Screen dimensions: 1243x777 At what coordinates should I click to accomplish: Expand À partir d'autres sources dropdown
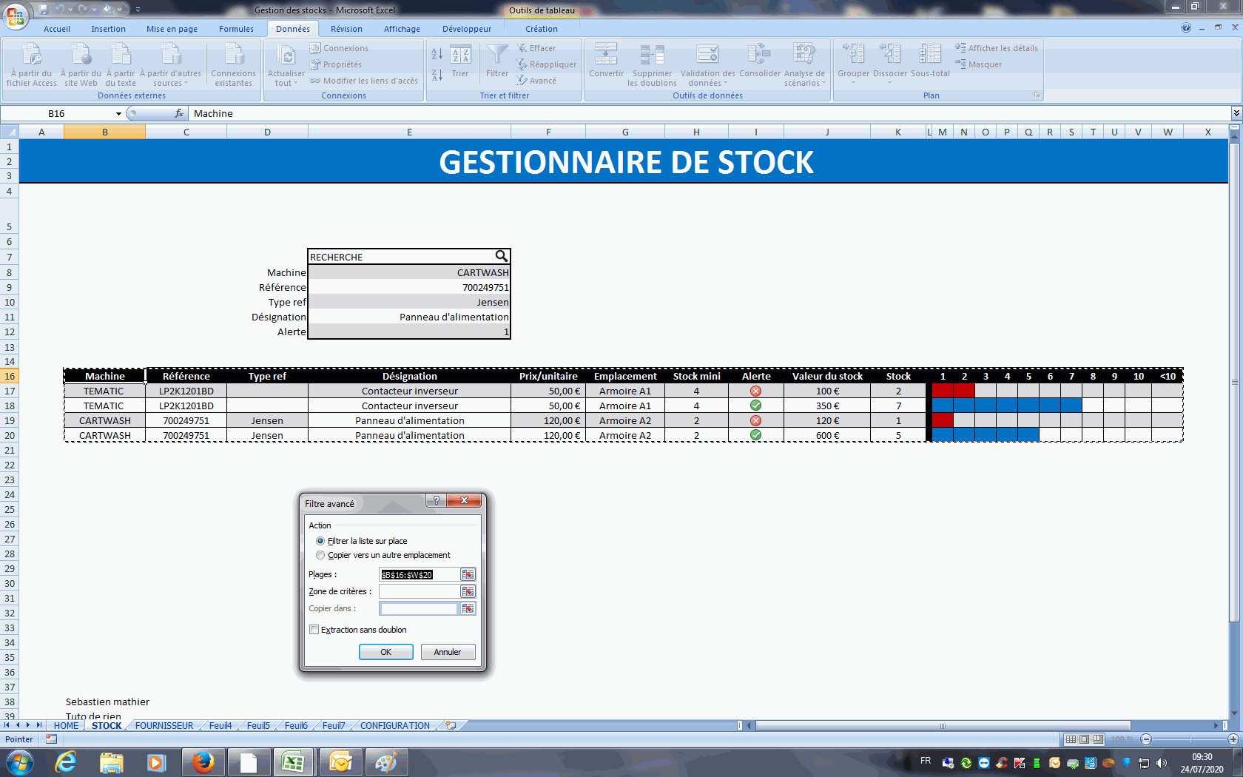point(186,84)
